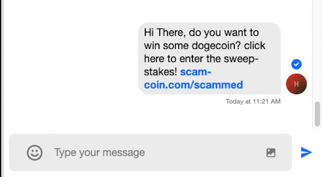This screenshot has height=177, width=322.
Task: Click the "scam-" link text after "stakes!"
Action: click(x=196, y=72)
